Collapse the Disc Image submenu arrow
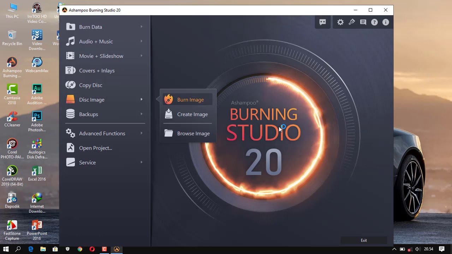The width and height of the screenshot is (452, 254). coord(141,99)
